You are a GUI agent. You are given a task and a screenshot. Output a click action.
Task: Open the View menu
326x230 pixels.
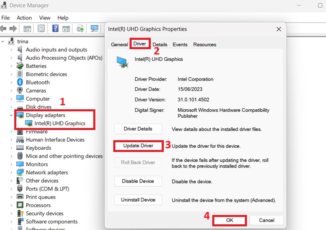coord(45,18)
